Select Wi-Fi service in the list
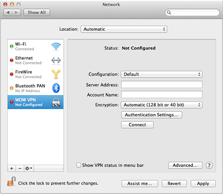The width and height of the screenshot is (223, 194). coord(36,46)
